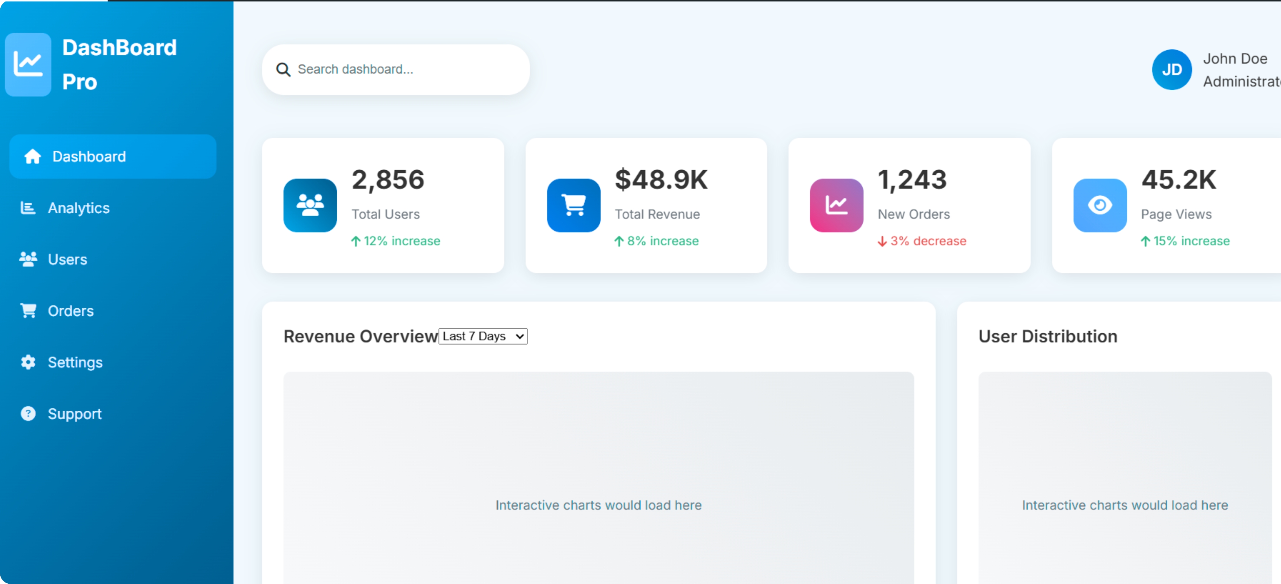
Task: Click the gear icon next to Settings
Action: 28,362
